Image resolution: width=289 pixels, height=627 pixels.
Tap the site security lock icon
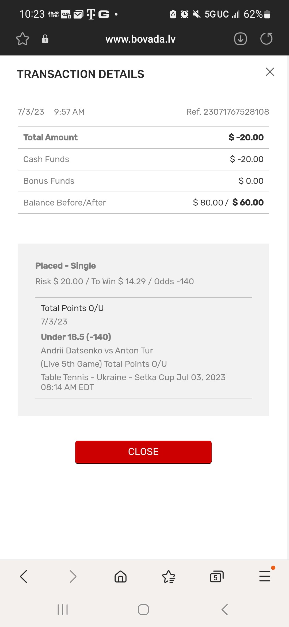point(45,39)
